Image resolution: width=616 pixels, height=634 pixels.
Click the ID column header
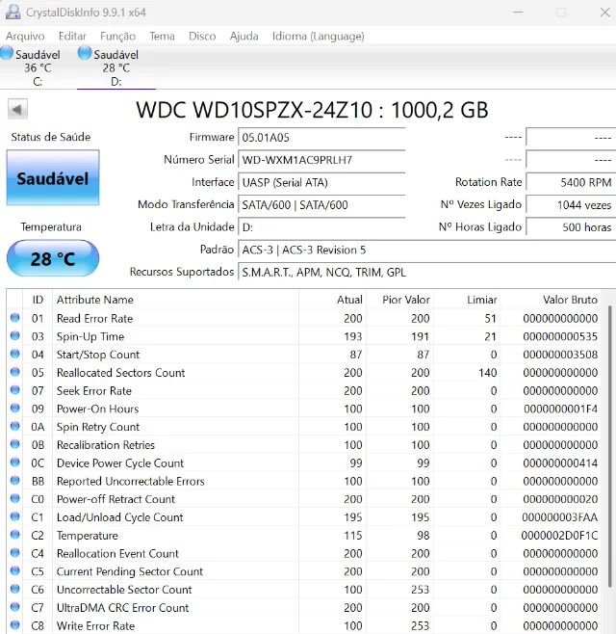coord(38,300)
